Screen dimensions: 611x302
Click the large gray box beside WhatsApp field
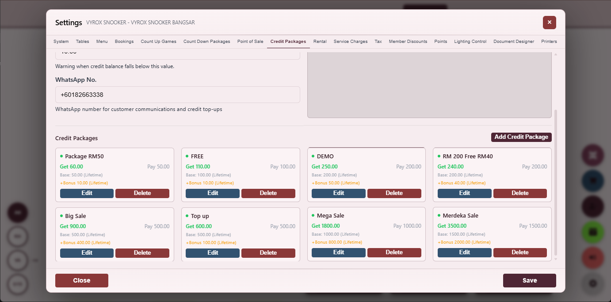click(429, 85)
